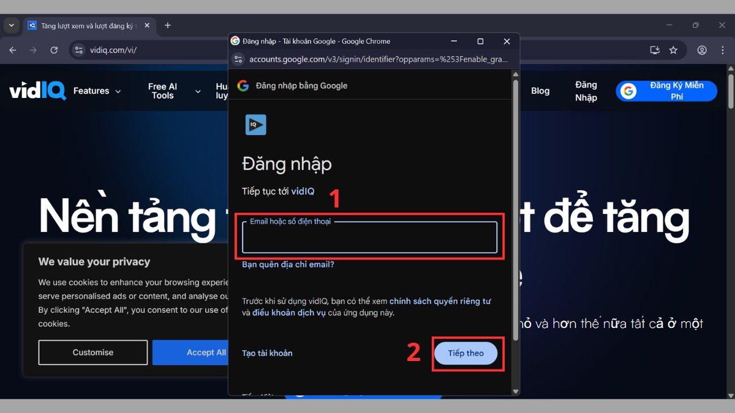735x413 pixels.
Task: Click the vidiq.com/vi/ address bar
Action: [113, 50]
